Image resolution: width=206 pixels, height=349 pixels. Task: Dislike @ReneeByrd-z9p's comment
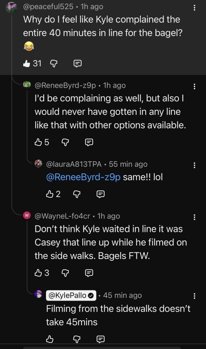coord(65,142)
